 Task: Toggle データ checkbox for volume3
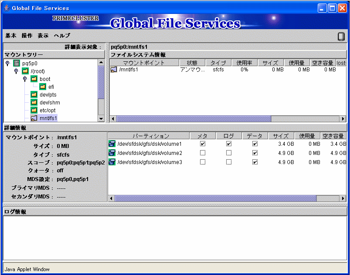[x=255, y=162]
